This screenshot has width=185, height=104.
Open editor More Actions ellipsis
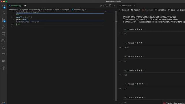114,5
